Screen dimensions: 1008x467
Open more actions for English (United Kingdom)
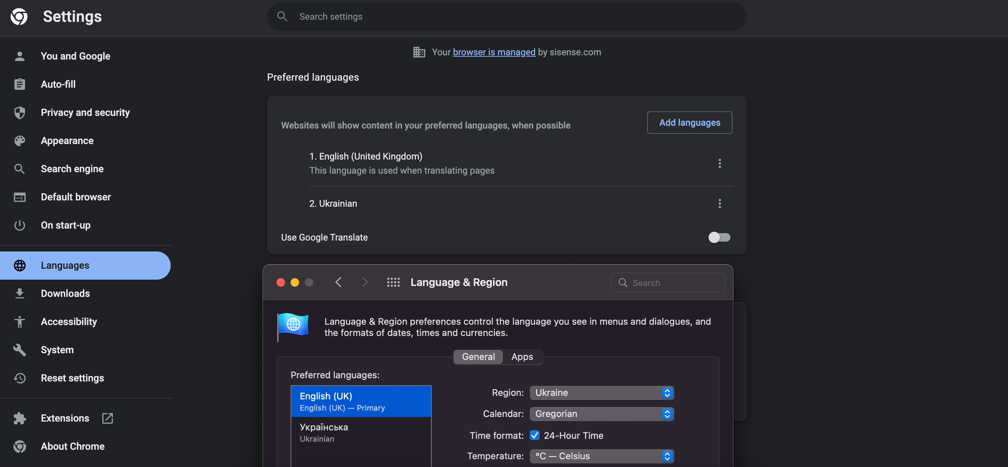click(719, 163)
